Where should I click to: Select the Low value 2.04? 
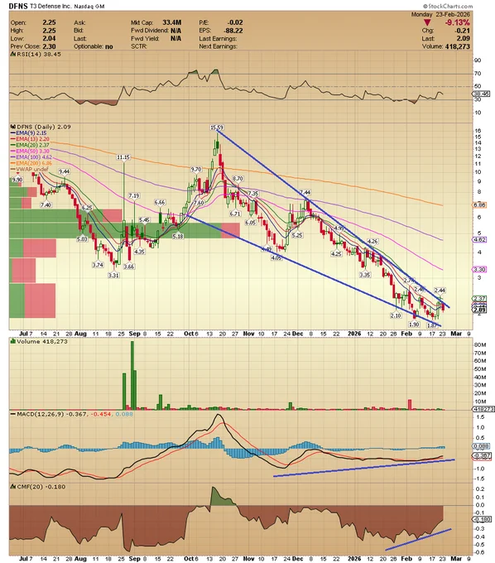point(49,38)
